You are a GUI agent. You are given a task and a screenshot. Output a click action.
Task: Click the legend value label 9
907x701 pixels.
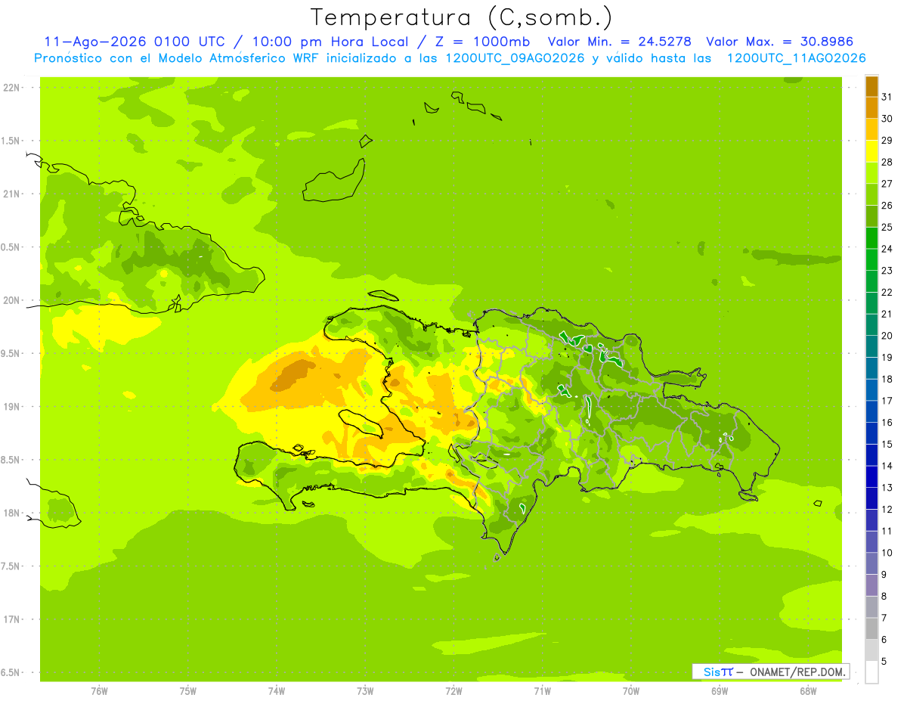pos(884,575)
